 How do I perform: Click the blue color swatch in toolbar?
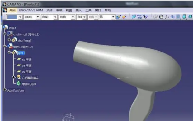[12, 17]
